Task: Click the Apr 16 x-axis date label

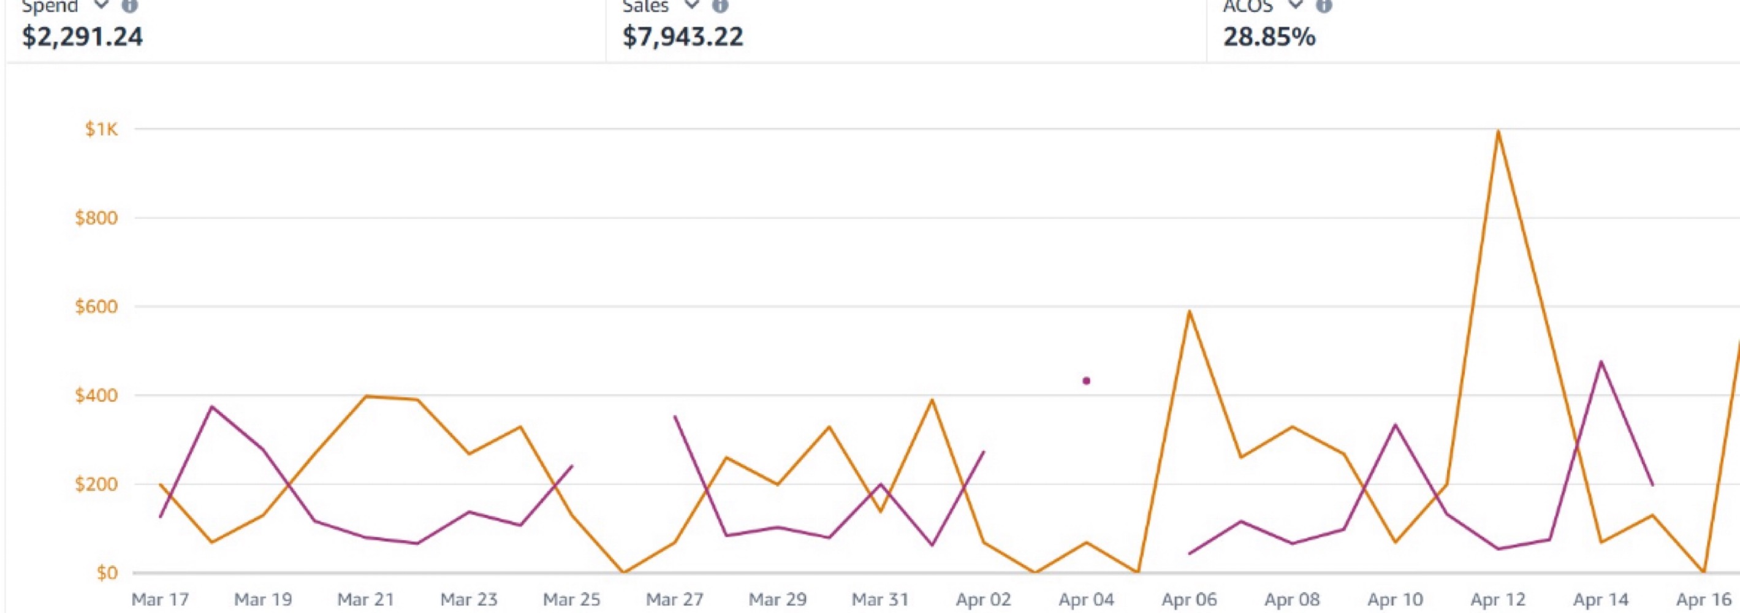Action: pos(1704,599)
